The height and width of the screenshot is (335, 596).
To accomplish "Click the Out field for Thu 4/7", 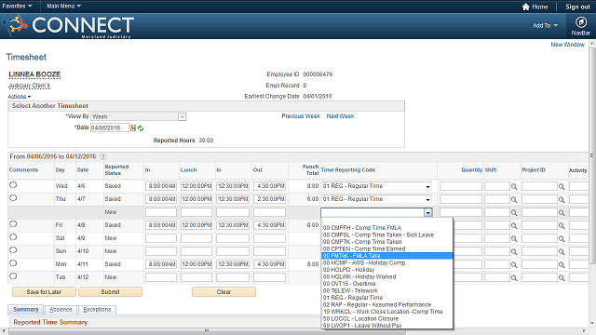I will click(269, 199).
